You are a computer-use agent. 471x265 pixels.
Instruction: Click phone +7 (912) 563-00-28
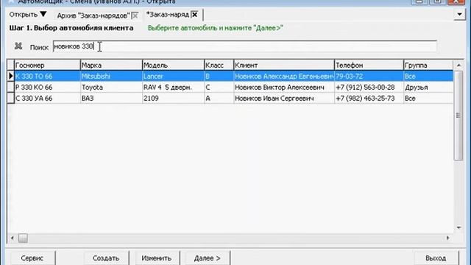(x=369, y=88)
